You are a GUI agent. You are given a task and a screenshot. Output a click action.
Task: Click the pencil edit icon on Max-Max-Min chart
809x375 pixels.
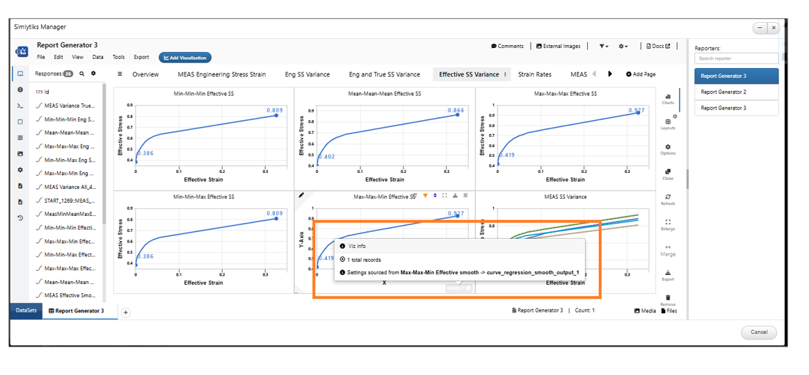pos(302,196)
